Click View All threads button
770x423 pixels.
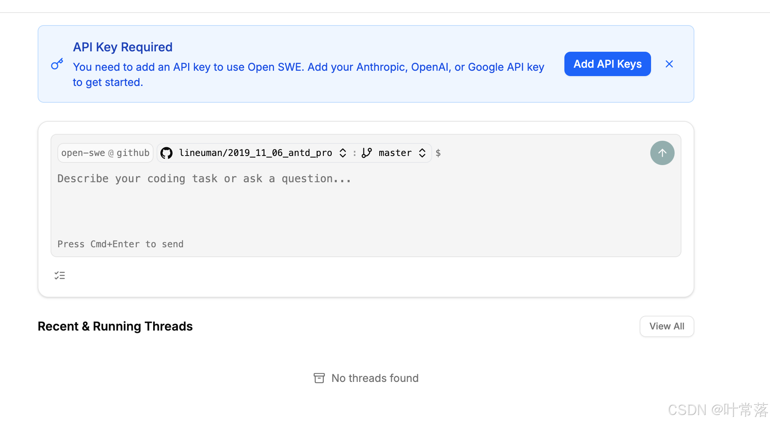(667, 326)
